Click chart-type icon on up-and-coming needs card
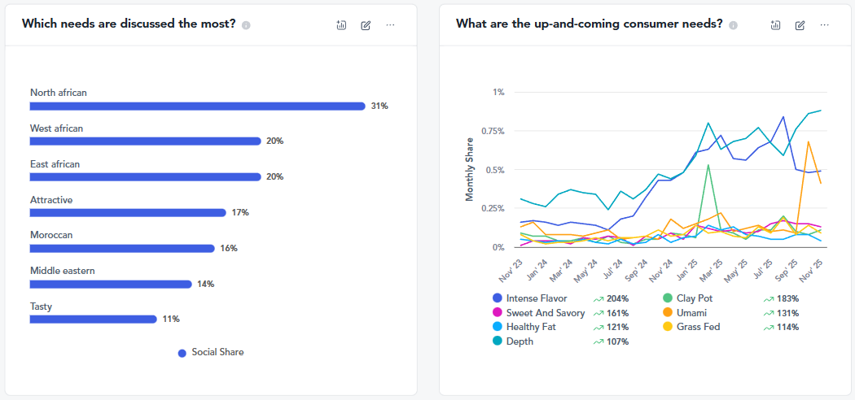This screenshot has width=855, height=400. coord(775,25)
